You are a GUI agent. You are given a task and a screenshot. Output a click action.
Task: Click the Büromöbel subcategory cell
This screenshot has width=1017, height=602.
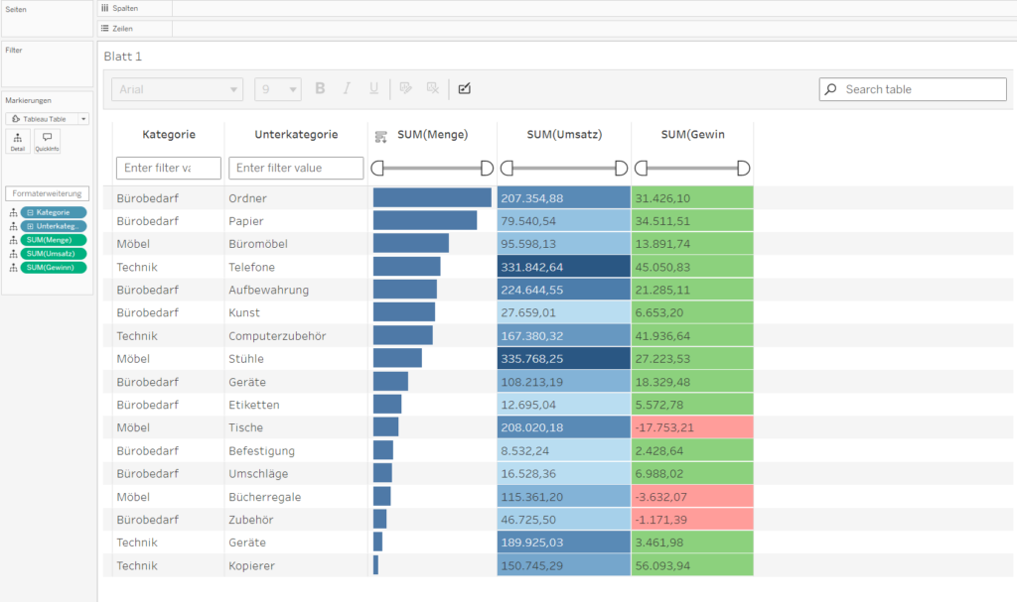point(296,244)
